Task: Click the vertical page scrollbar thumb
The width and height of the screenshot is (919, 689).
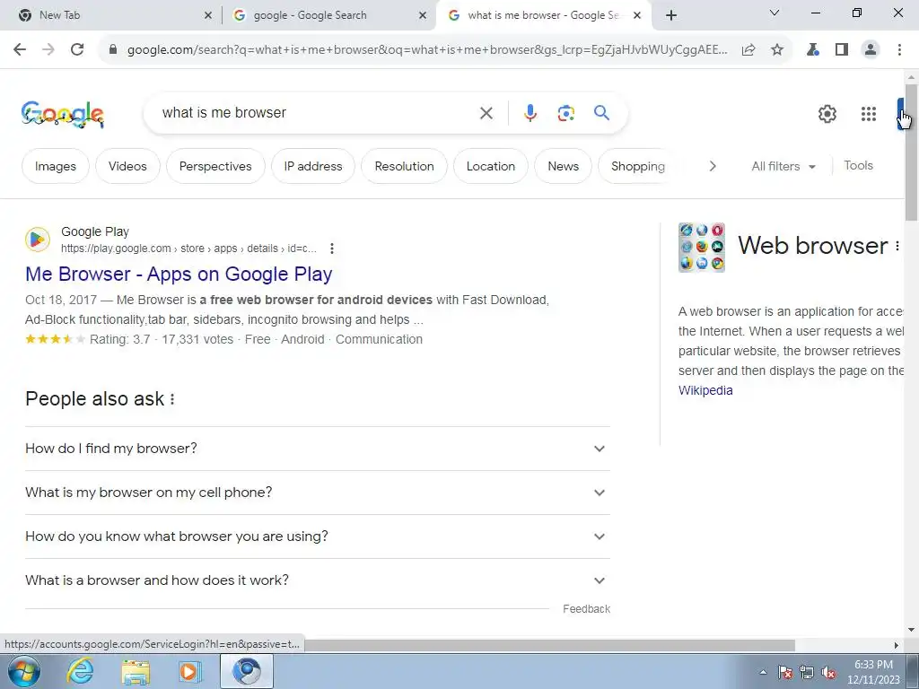Action: (x=912, y=153)
